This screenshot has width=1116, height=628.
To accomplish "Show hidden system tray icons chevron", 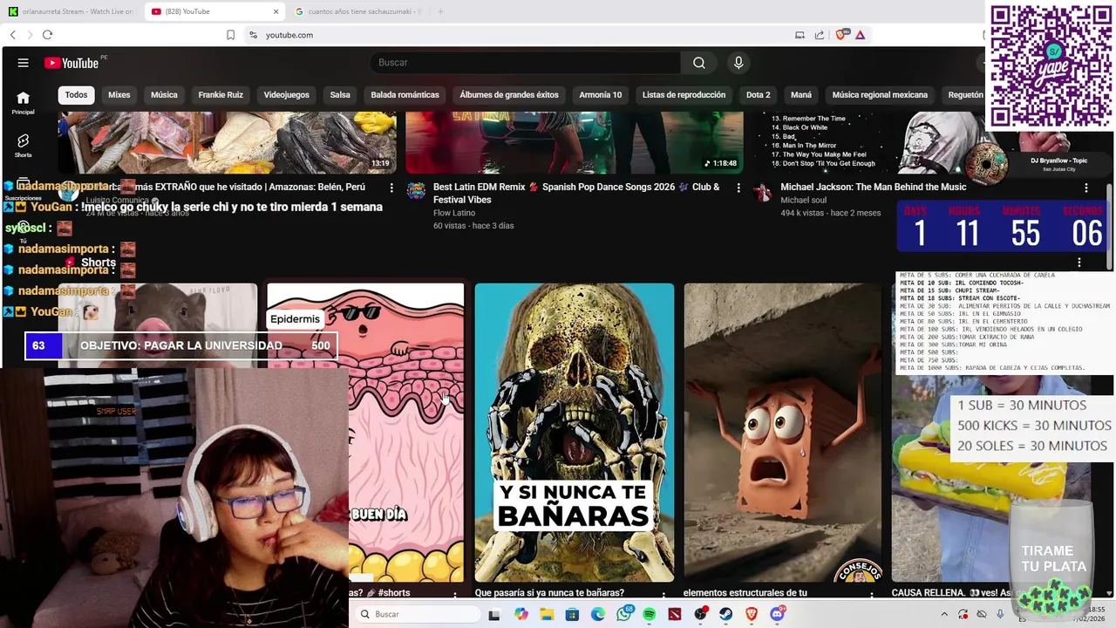I will coord(944,614).
